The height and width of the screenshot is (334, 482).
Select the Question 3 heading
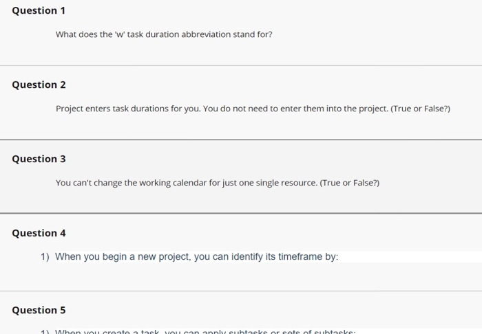[39, 159]
